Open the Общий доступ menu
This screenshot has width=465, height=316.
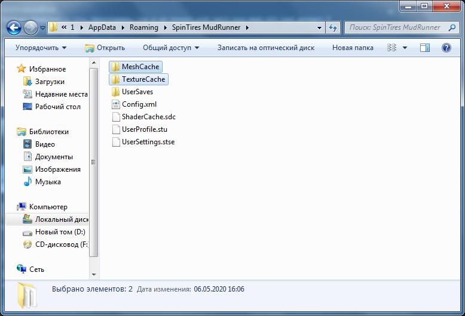tap(171, 48)
